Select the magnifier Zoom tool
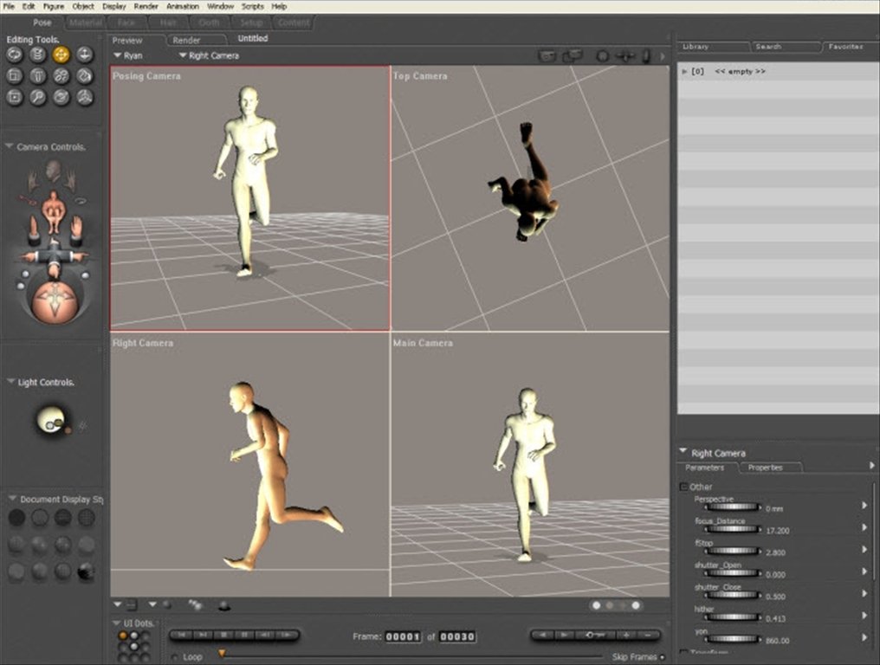This screenshot has width=880, height=665. tap(38, 97)
